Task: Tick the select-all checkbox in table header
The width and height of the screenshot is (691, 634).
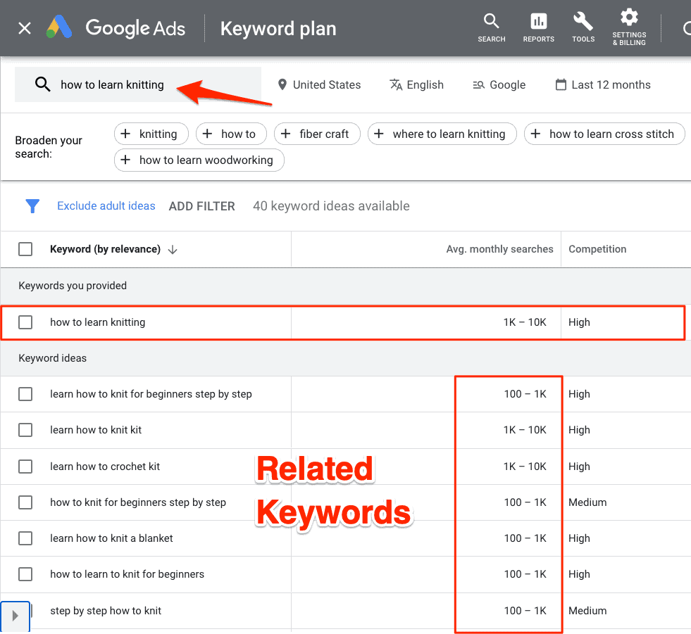Action: (x=25, y=249)
